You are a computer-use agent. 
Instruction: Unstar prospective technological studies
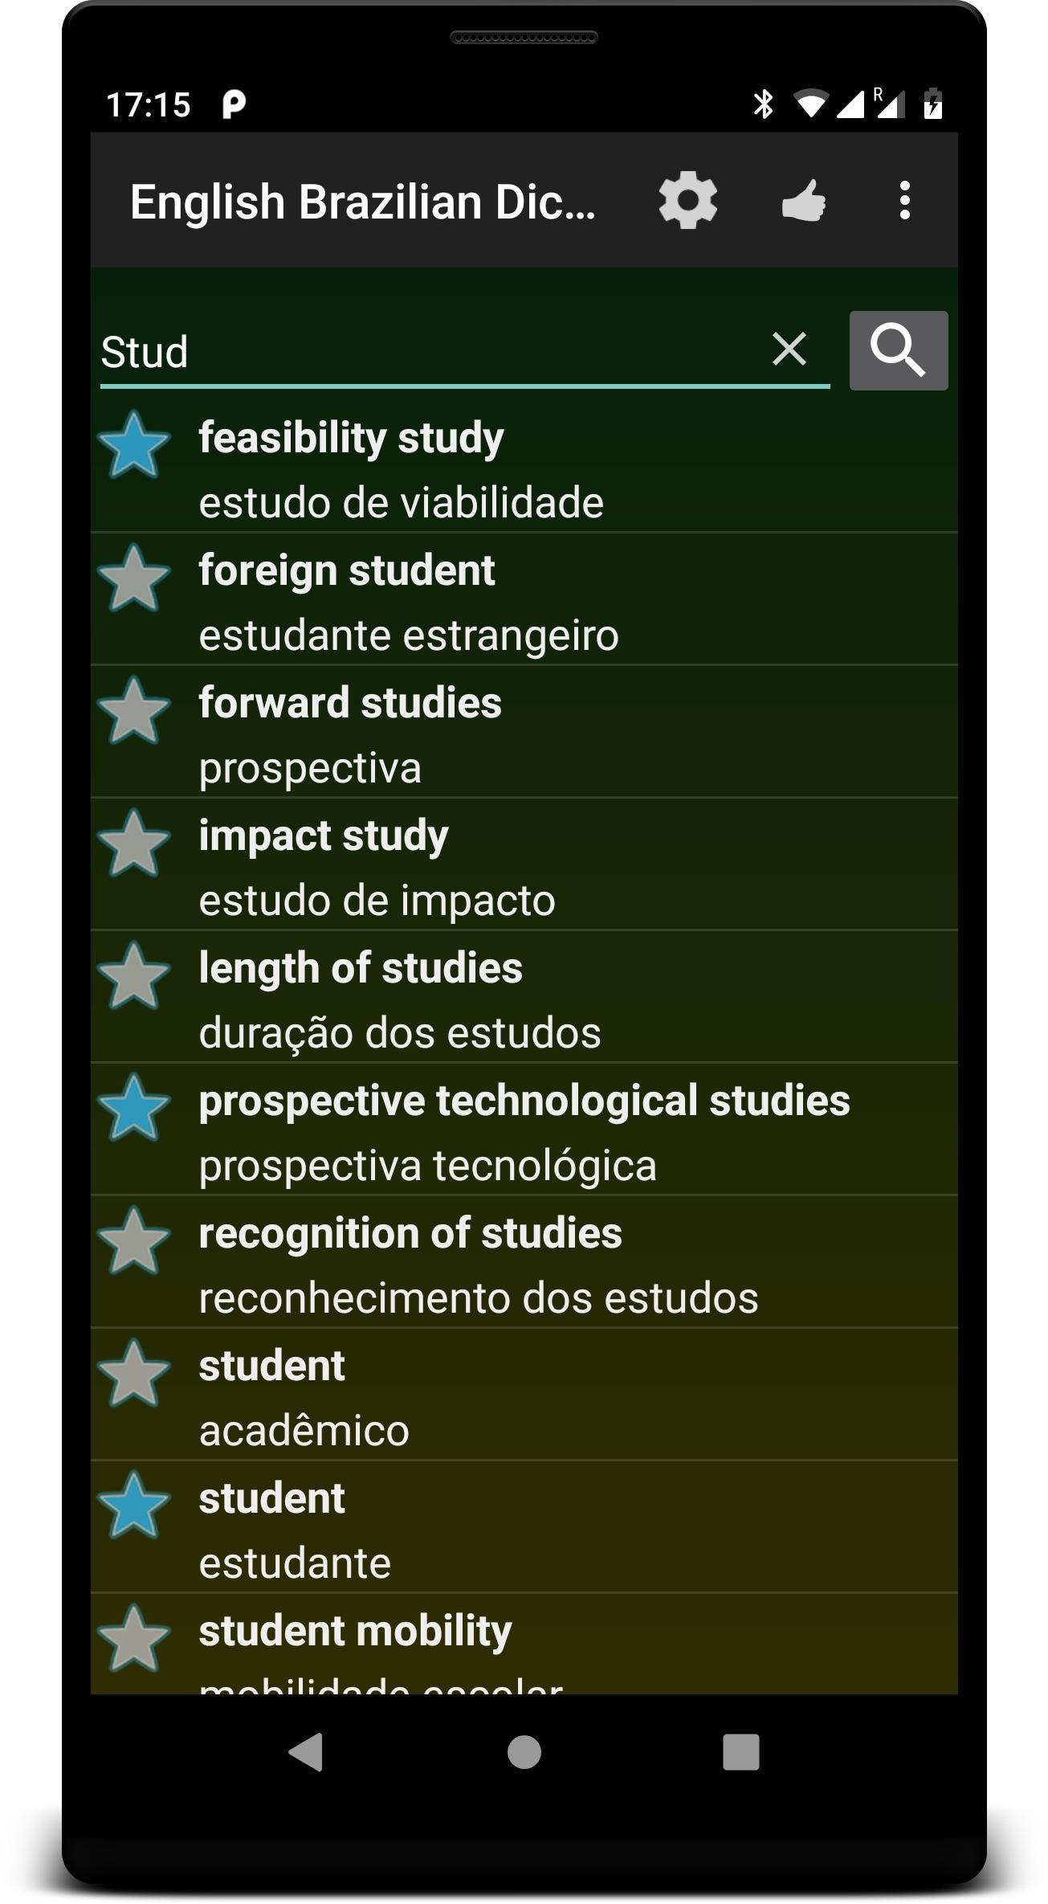133,1107
